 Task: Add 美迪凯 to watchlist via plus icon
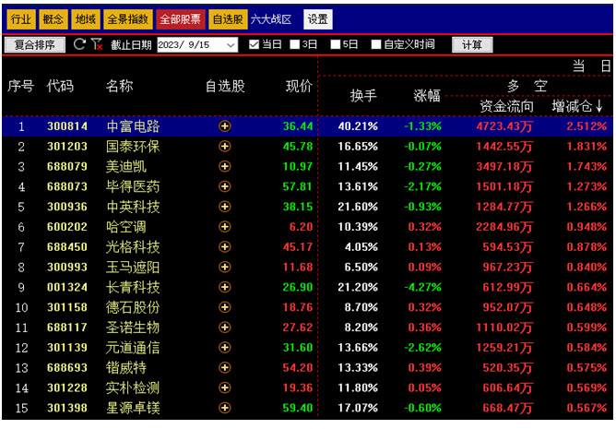click(x=225, y=166)
